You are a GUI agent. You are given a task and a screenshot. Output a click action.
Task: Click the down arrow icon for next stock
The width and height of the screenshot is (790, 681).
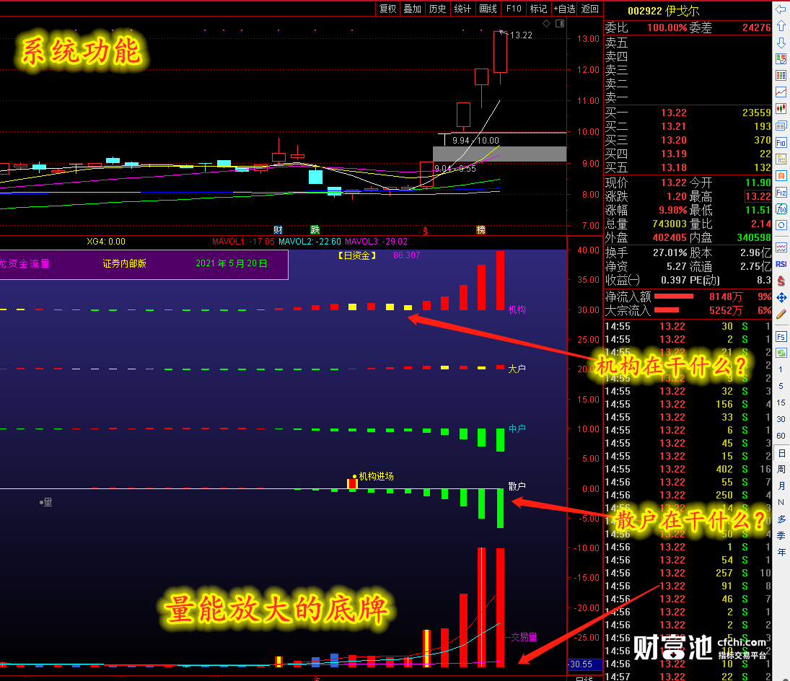(x=781, y=43)
